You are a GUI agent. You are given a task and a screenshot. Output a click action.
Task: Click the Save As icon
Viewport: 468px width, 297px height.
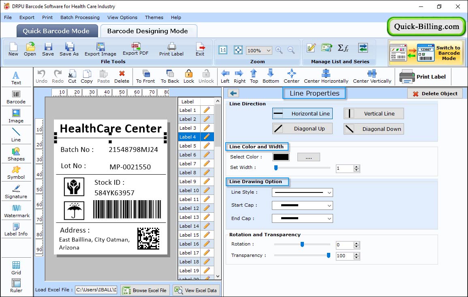click(69, 49)
